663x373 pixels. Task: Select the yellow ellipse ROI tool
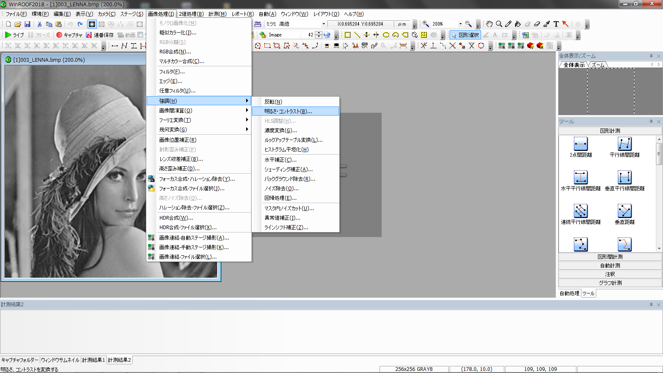(x=386, y=35)
